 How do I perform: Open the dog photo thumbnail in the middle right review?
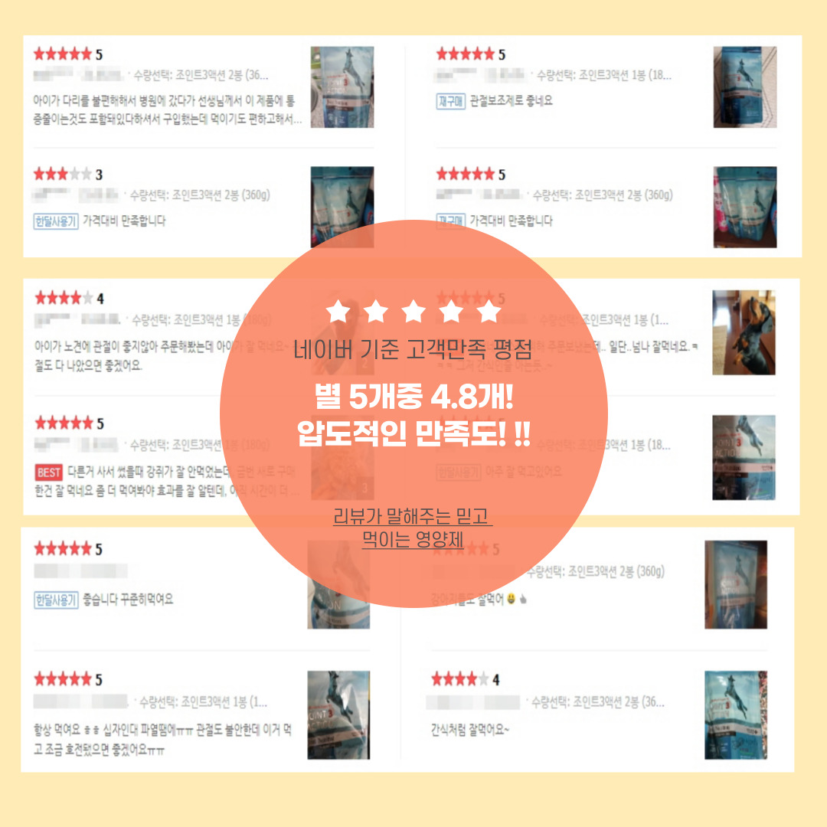click(744, 332)
